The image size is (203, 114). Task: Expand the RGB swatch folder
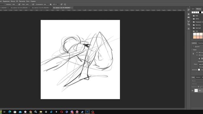tap(192, 16)
